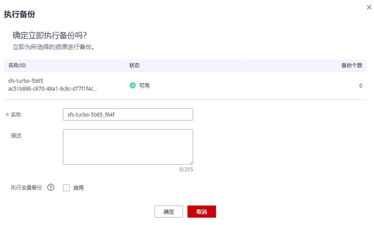The image size is (374, 225).
Task: Click the help icon beside 执行全量备份
Action: (50, 187)
